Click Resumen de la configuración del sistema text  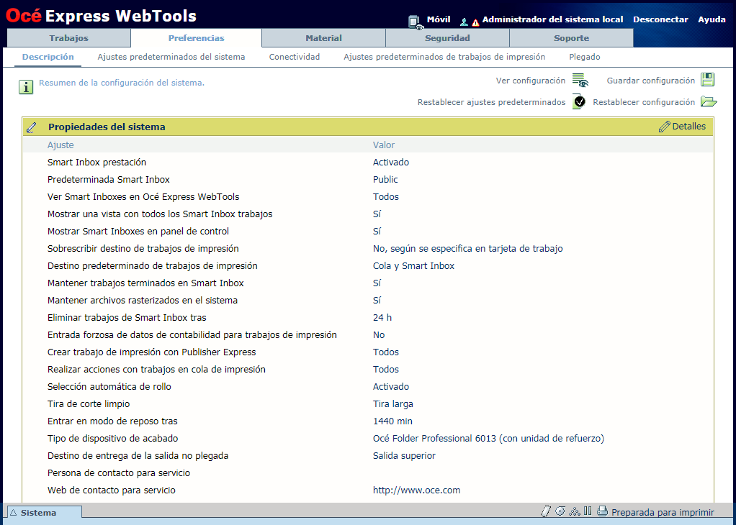(122, 83)
